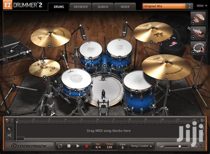Click the EZdrummer 2 logo
210x154 pixels.
(x=23, y=5)
